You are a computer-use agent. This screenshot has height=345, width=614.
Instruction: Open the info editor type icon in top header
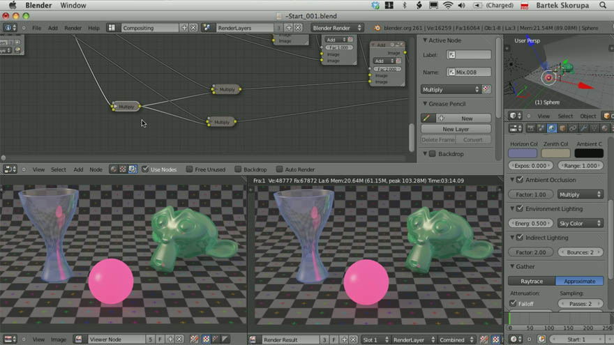10,28
